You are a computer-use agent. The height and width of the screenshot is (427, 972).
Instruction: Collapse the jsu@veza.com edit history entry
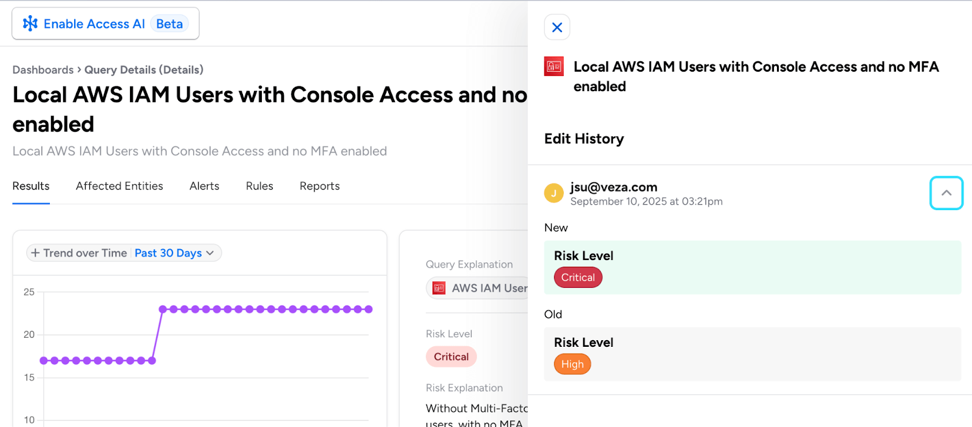tap(946, 193)
